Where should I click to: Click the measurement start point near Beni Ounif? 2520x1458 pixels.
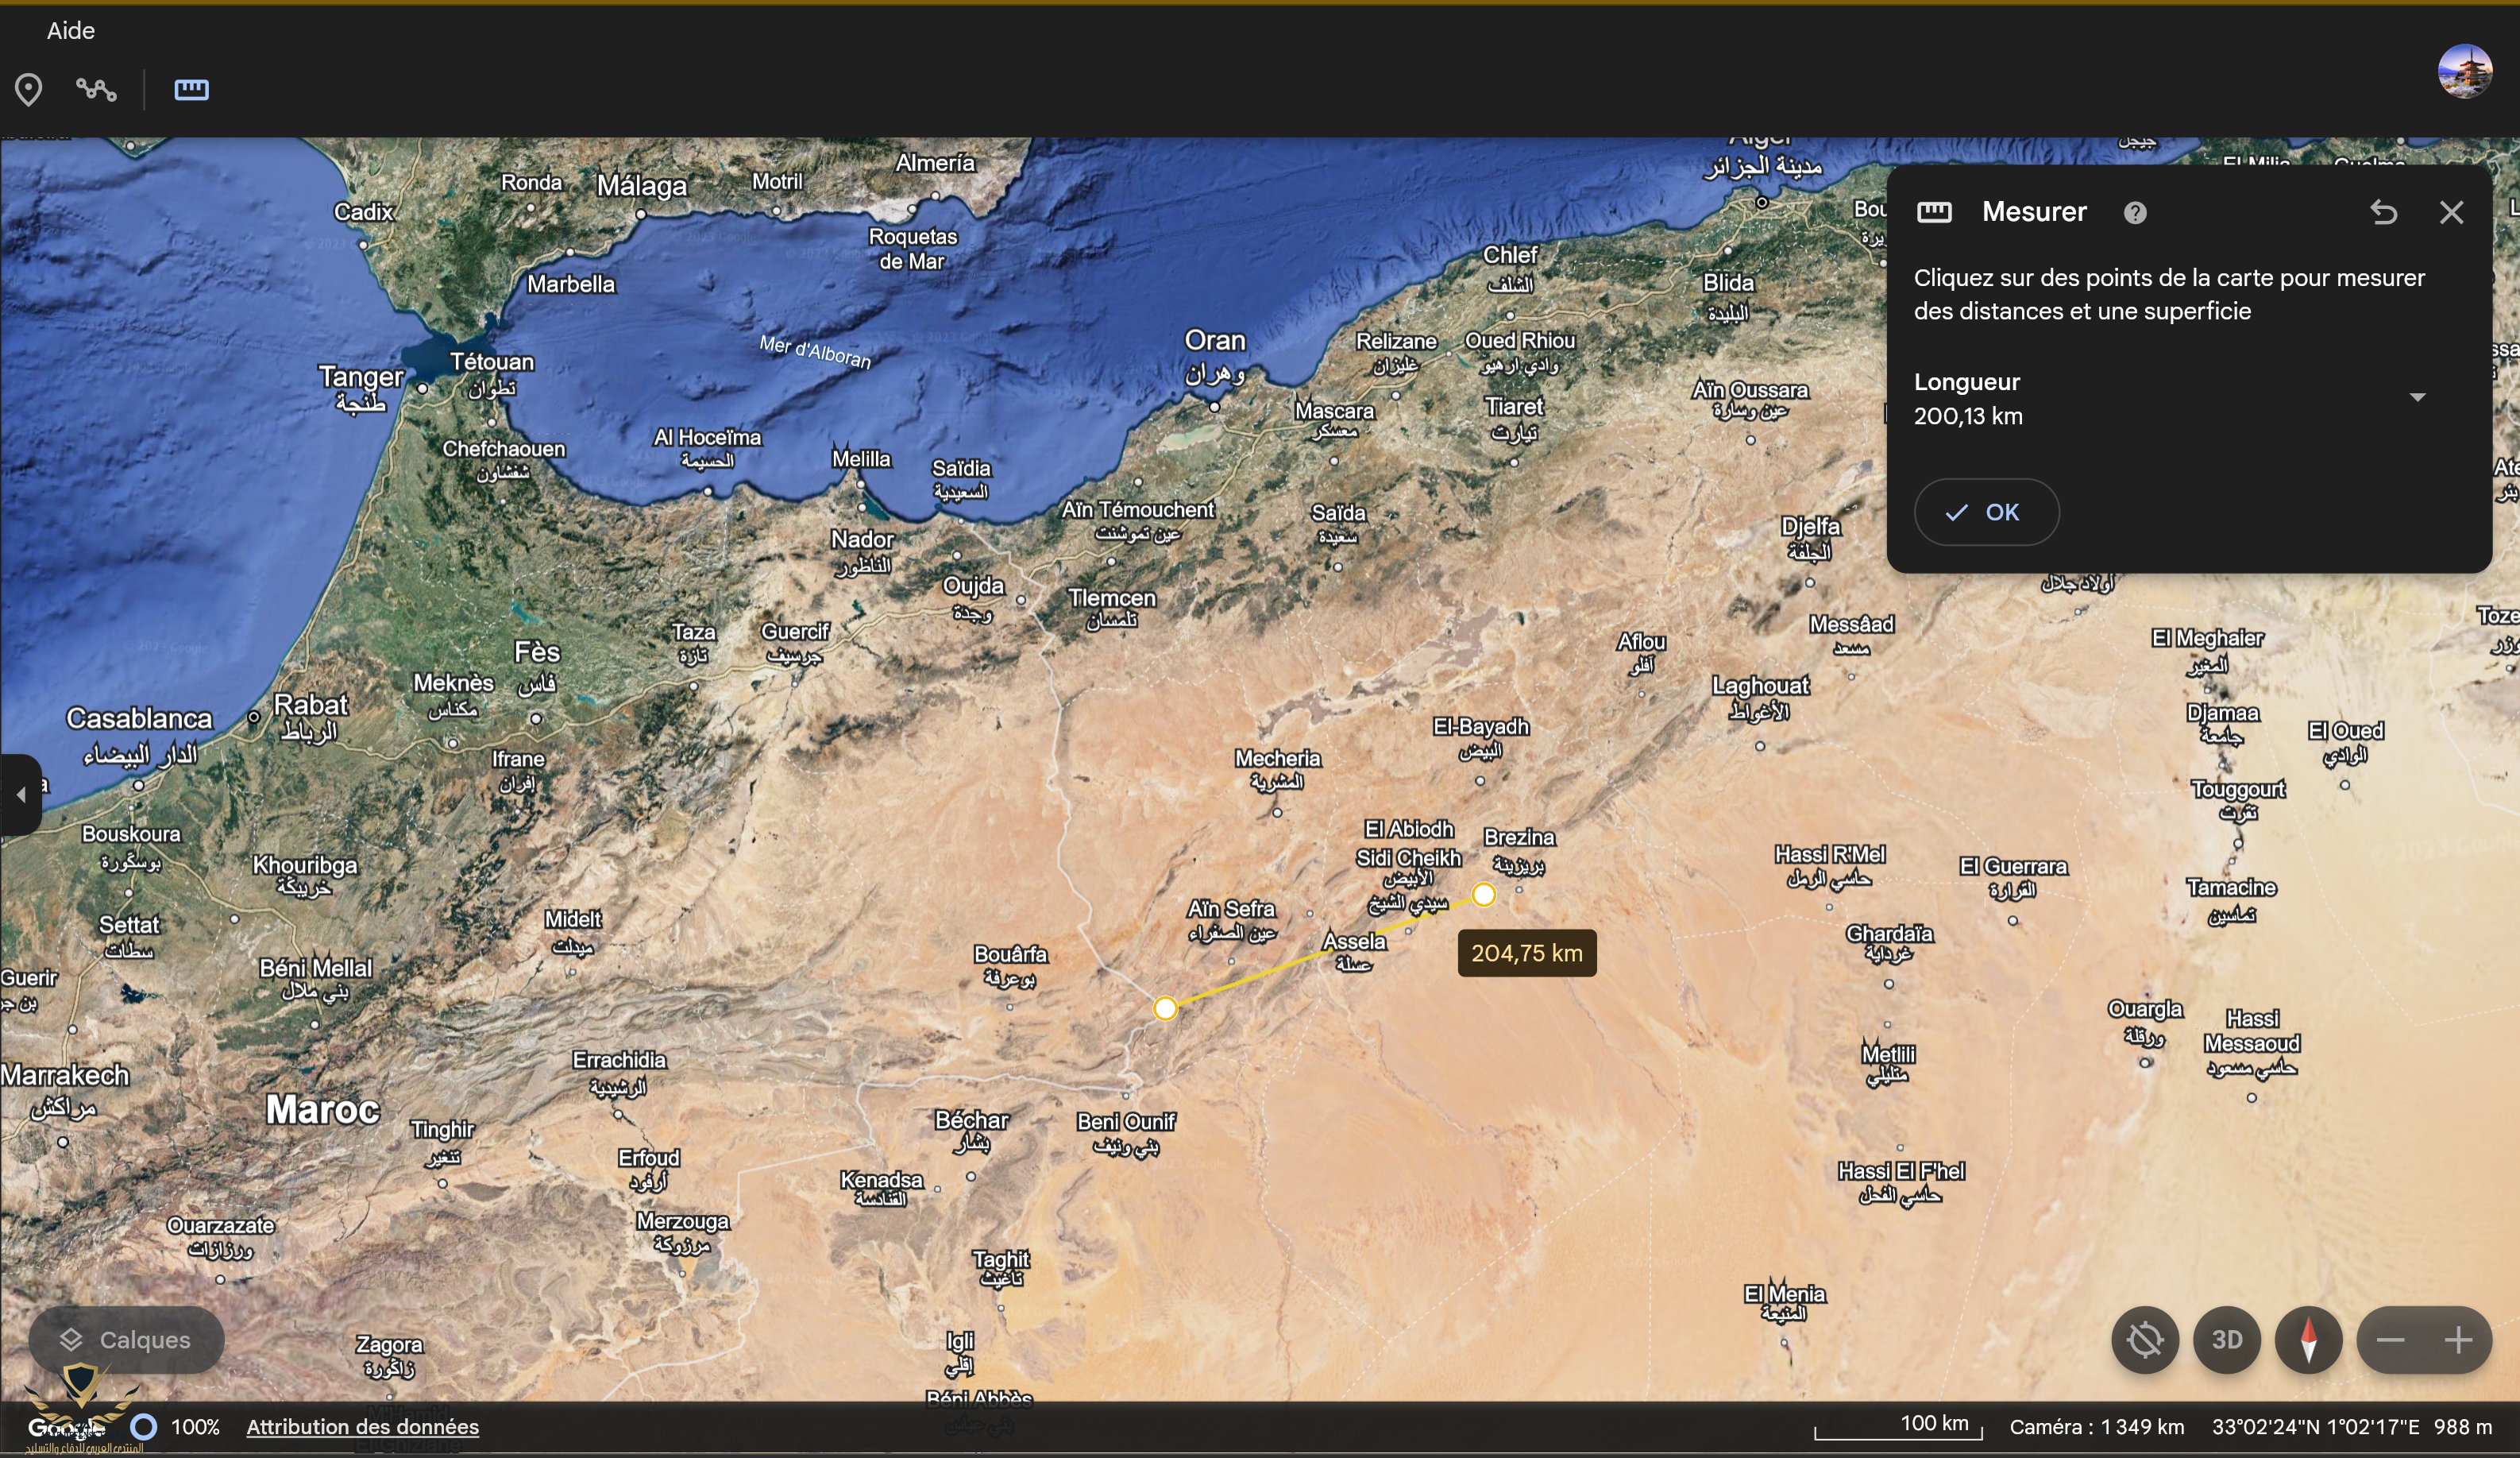(1165, 1007)
